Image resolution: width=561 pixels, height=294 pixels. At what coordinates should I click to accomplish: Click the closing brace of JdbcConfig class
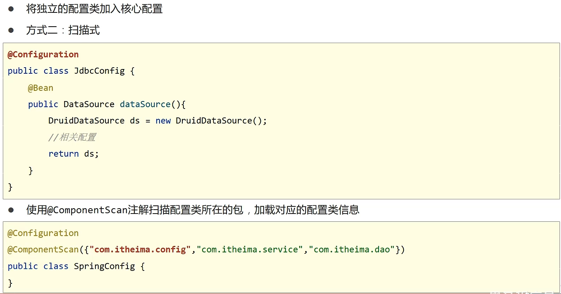[10, 187]
